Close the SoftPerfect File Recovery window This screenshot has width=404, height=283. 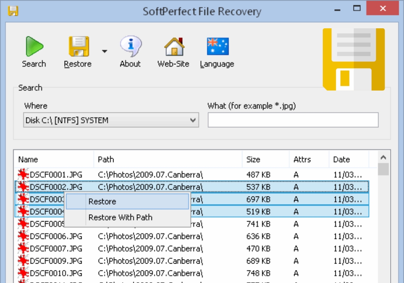(x=383, y=8)
